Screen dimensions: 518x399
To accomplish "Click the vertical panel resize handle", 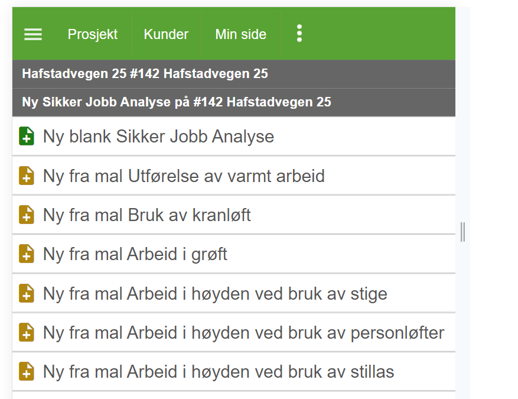I will [462, 232].
